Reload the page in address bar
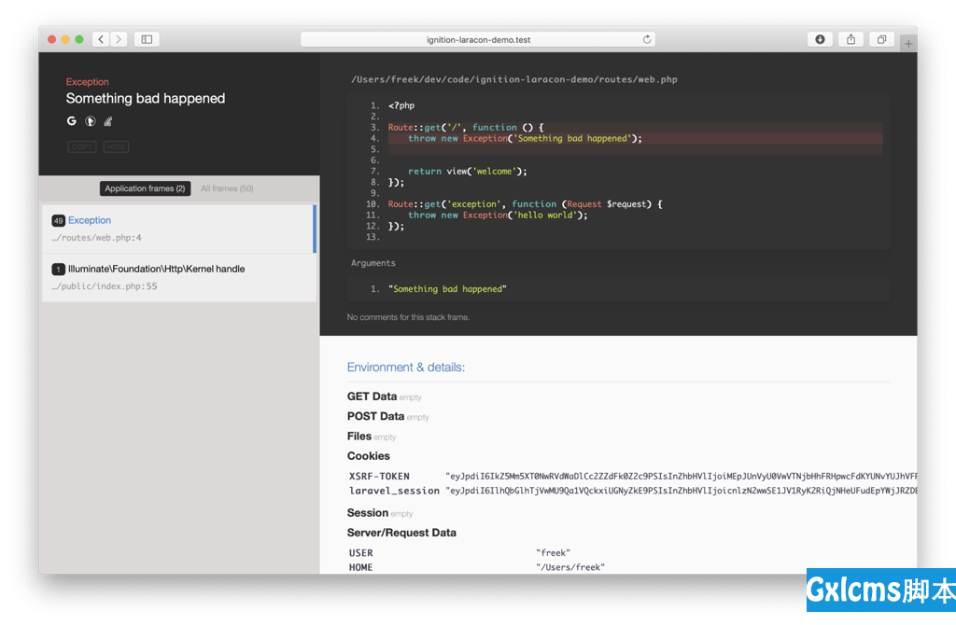 646,39
